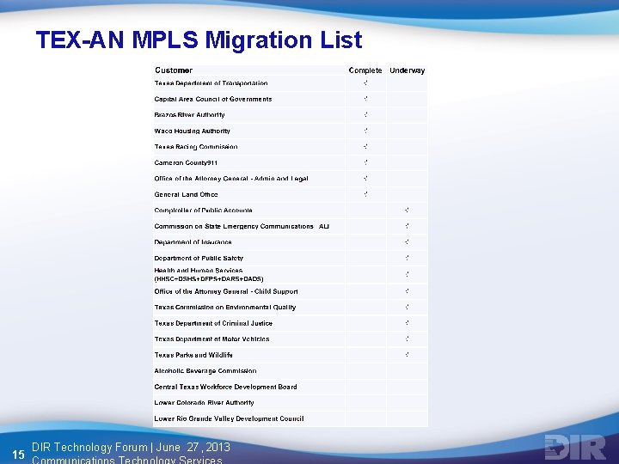Screen dimensions: 619x464
Task: Click 'Department of Public Safety' row text
Action: click(199, 258)
